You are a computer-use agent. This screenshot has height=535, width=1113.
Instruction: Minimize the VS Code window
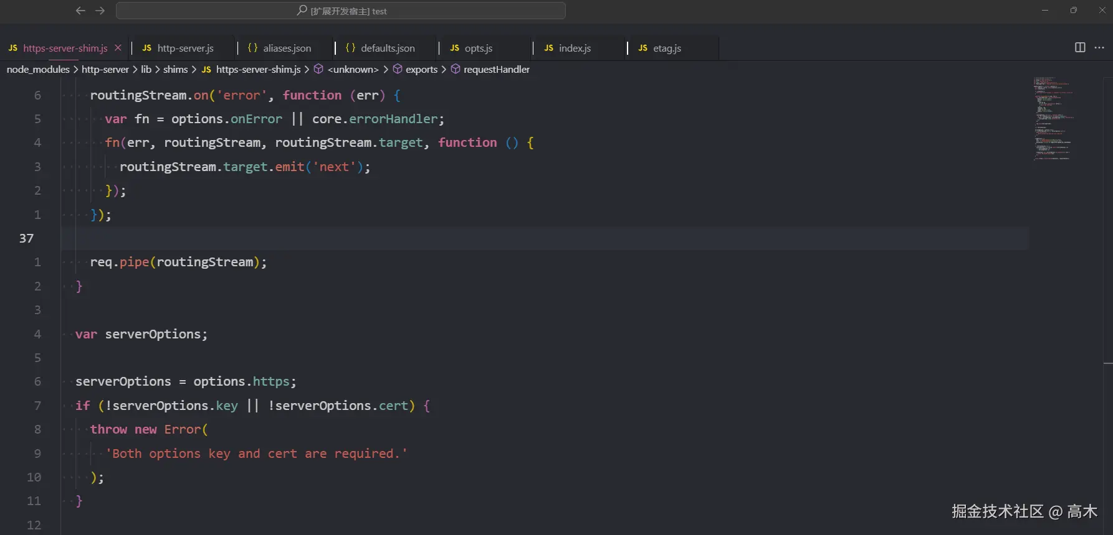click(x=1045, y=11)
